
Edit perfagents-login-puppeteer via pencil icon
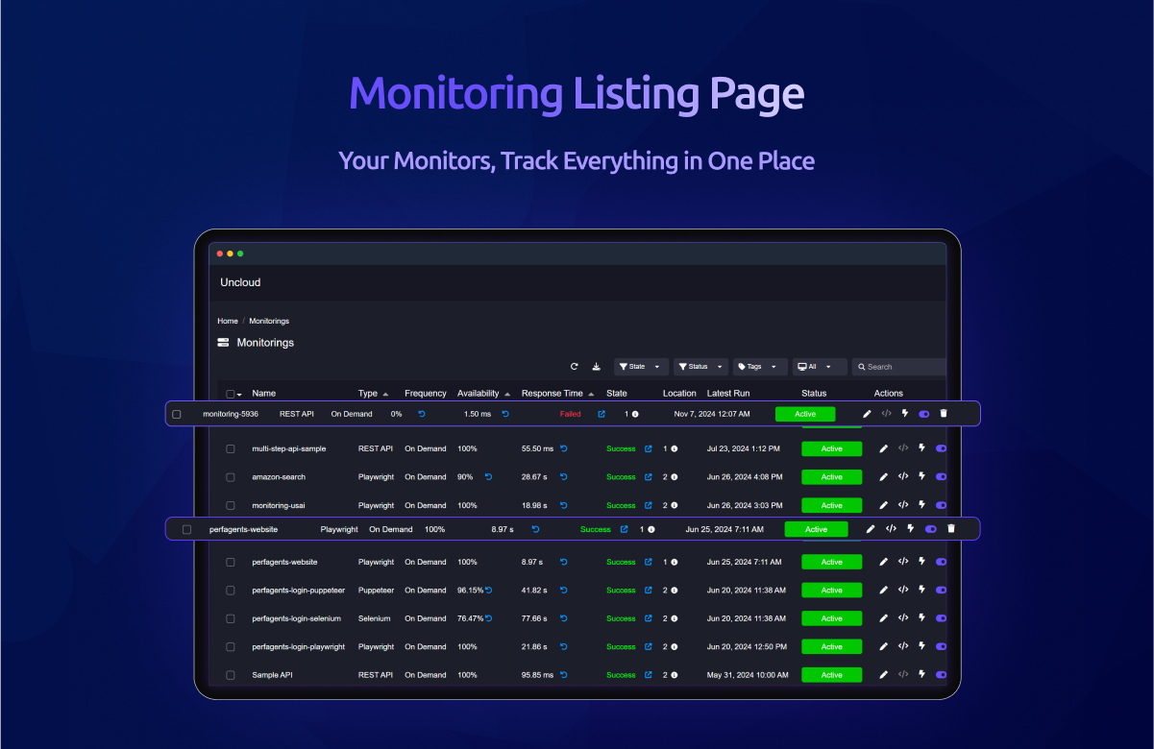pyautogui.click(x=884, y=590)
